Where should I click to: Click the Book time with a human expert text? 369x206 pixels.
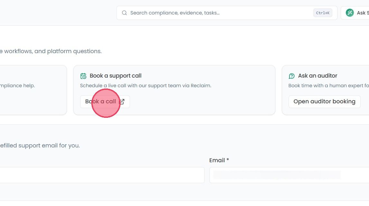328,86
